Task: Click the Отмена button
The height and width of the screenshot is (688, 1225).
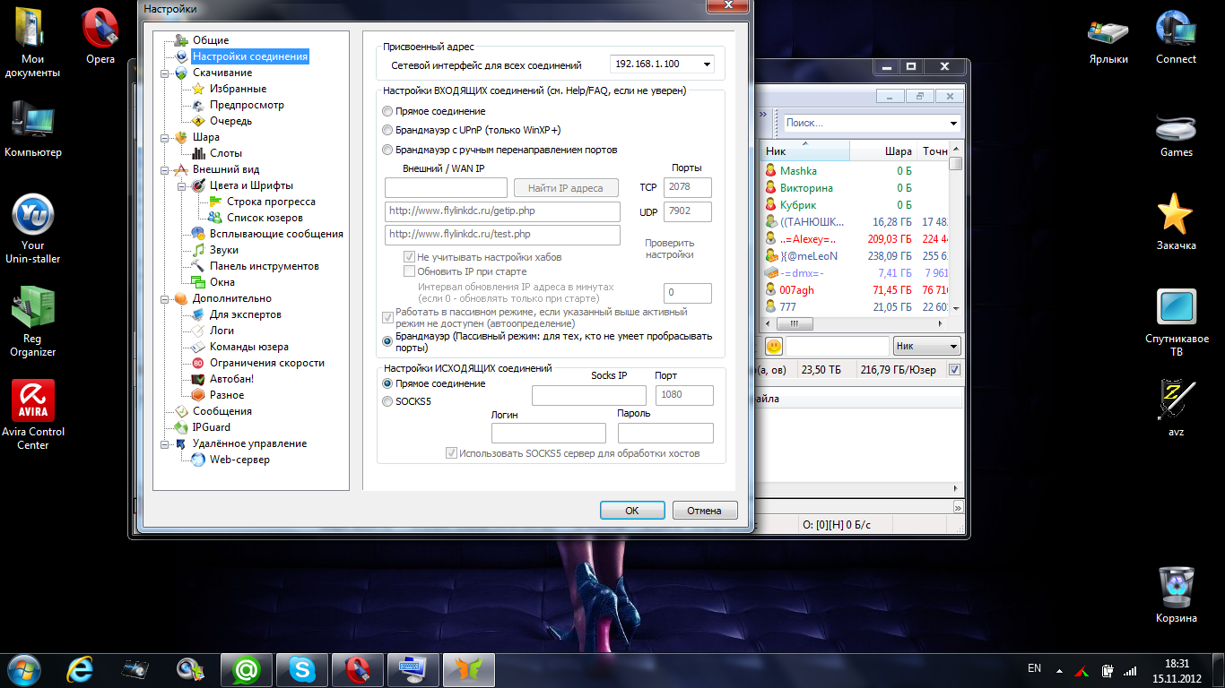Action: click(705, 511)
